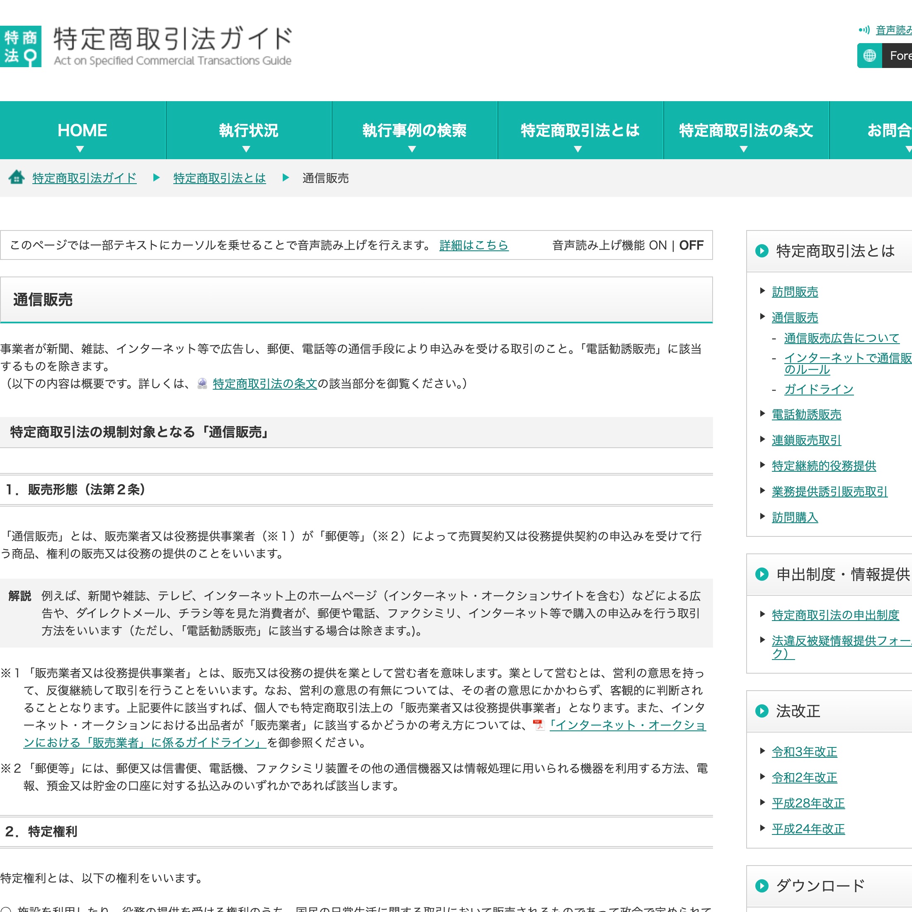Open 訪問販売 in the sidebar
The image size is (912, 912).
tap(795, 292)
